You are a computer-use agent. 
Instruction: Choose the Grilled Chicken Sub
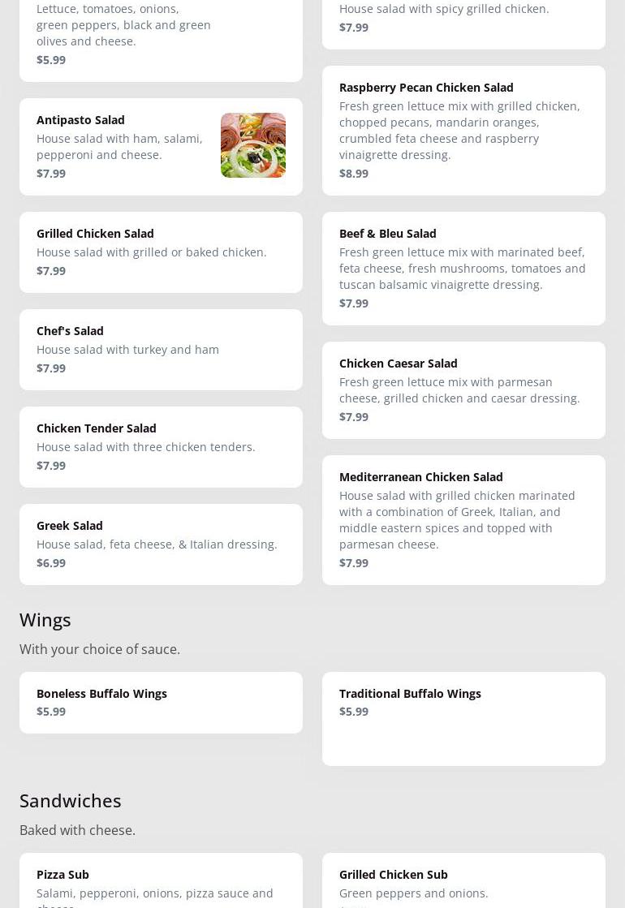(463, 880)
